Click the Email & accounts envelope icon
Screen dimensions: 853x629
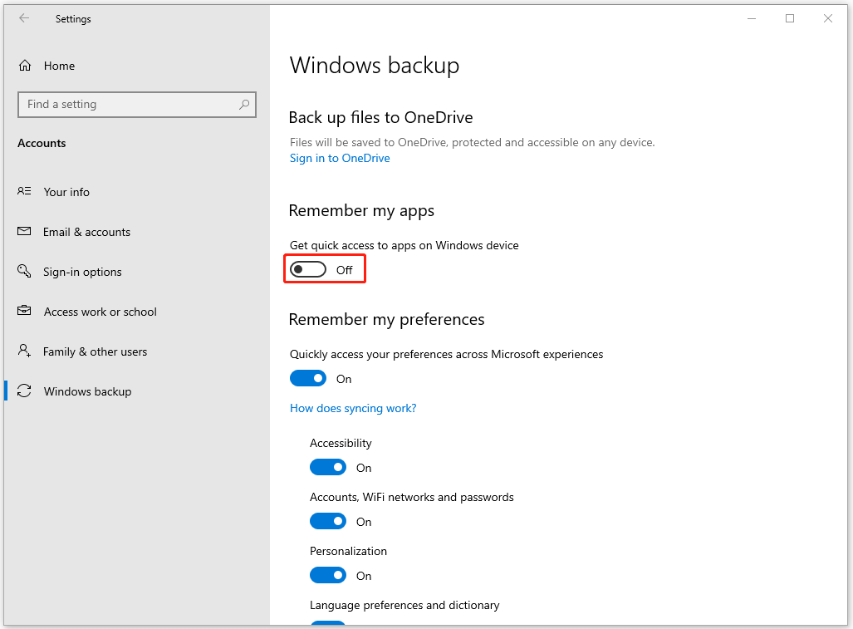(24, 231)
